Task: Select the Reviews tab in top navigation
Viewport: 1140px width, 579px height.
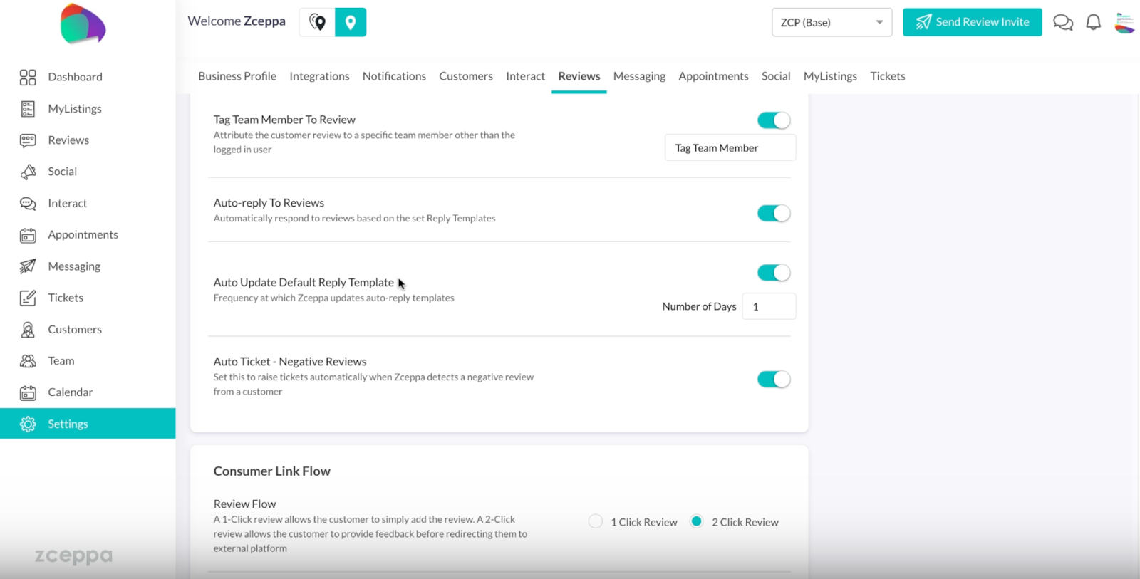Action: [x=579, y=76]
